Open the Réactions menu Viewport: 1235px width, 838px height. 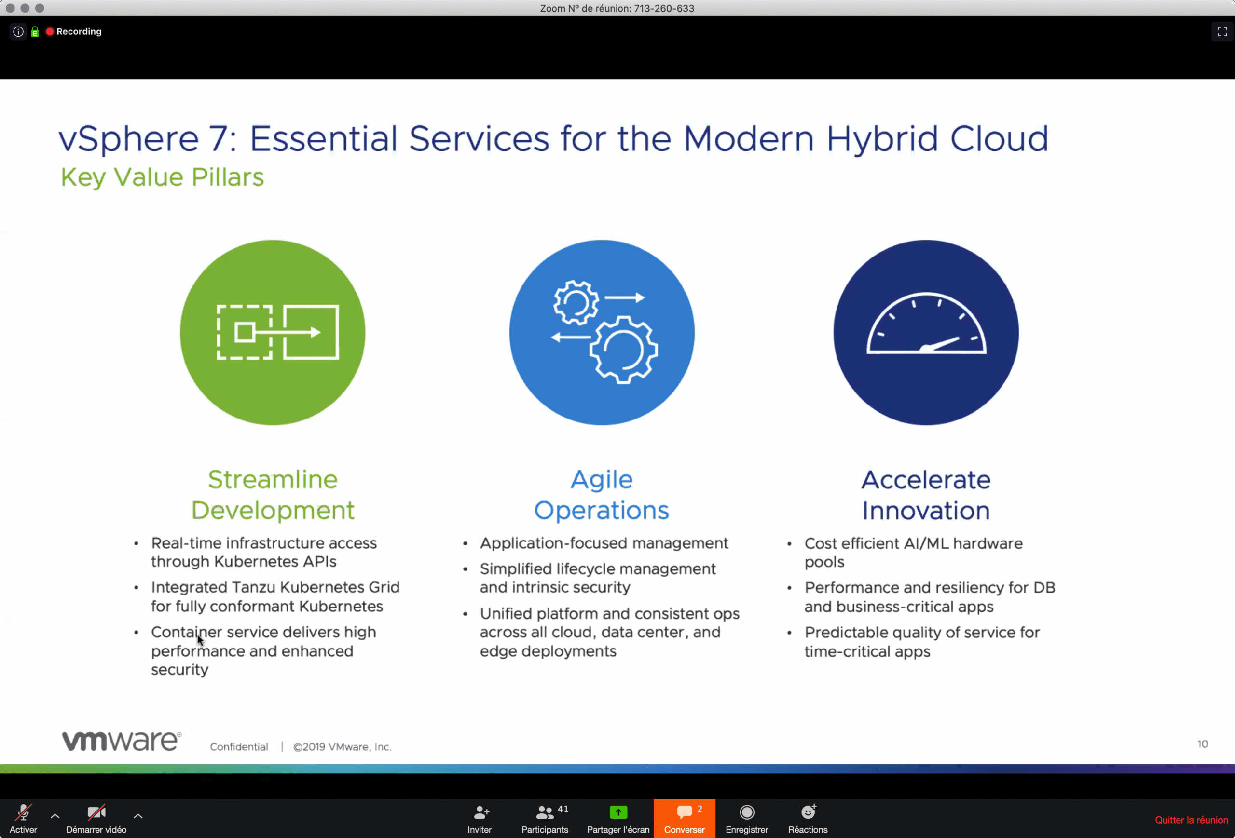click(807, 818)
